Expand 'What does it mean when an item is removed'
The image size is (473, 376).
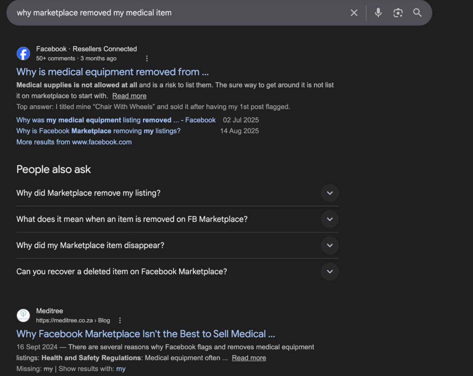click(x=177, y=219)
